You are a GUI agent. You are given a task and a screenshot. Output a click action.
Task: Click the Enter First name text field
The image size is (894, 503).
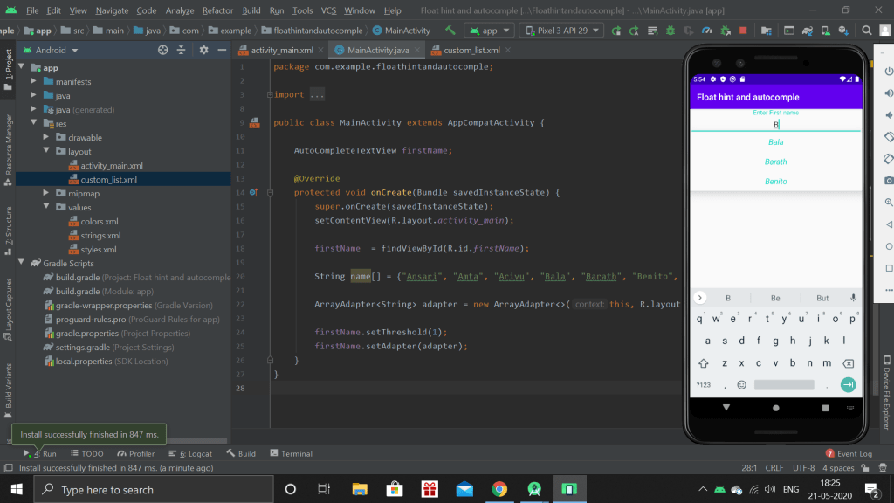[x=775, y=125]
